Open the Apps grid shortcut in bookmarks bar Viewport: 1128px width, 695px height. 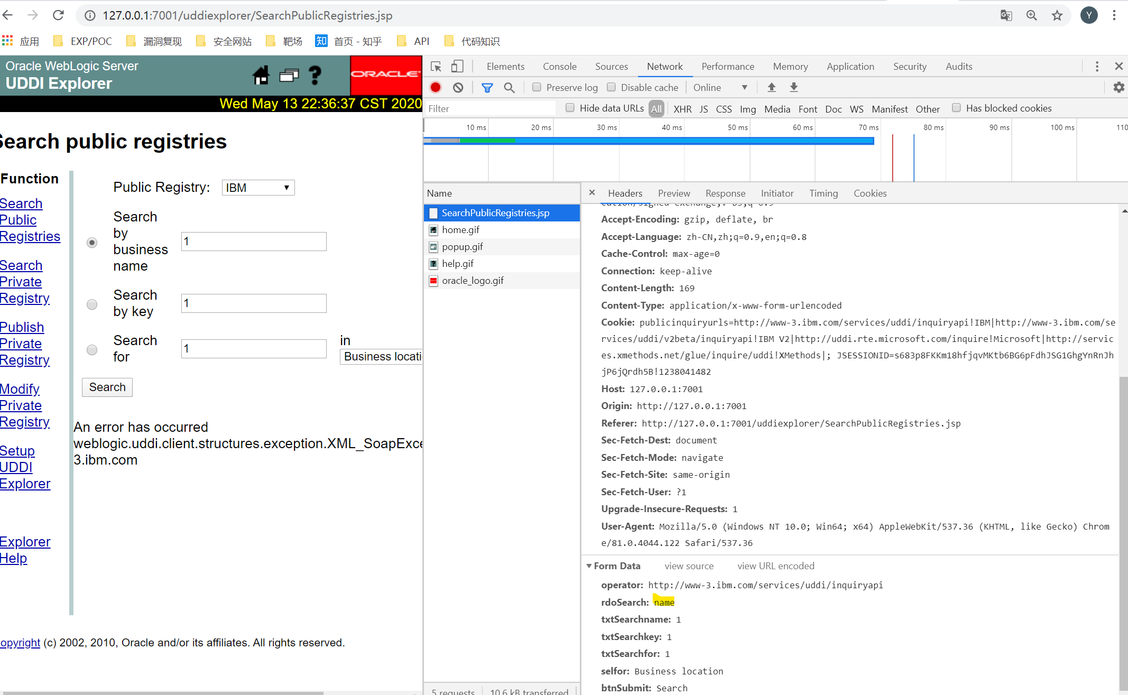coord(7,41)
